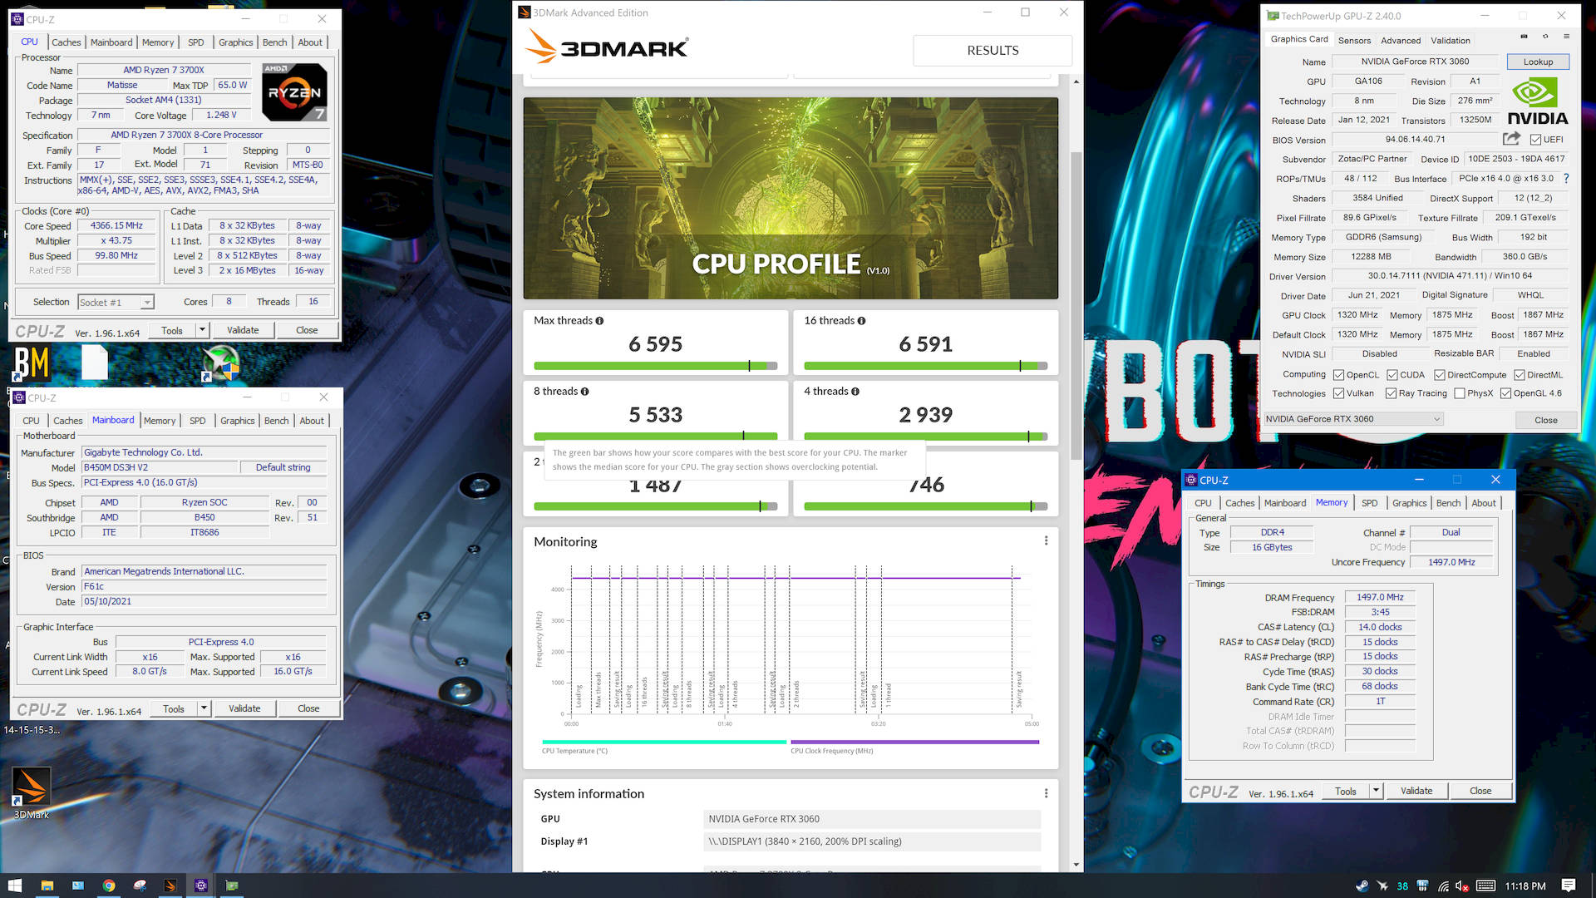
Task: Open the Windows notification center
Action: coord(1569,886)
